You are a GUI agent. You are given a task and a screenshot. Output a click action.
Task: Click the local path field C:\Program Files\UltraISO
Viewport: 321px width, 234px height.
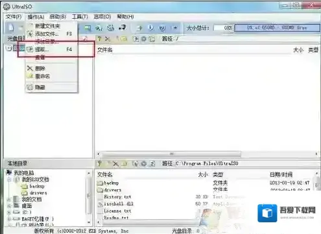tap(247, 163)
